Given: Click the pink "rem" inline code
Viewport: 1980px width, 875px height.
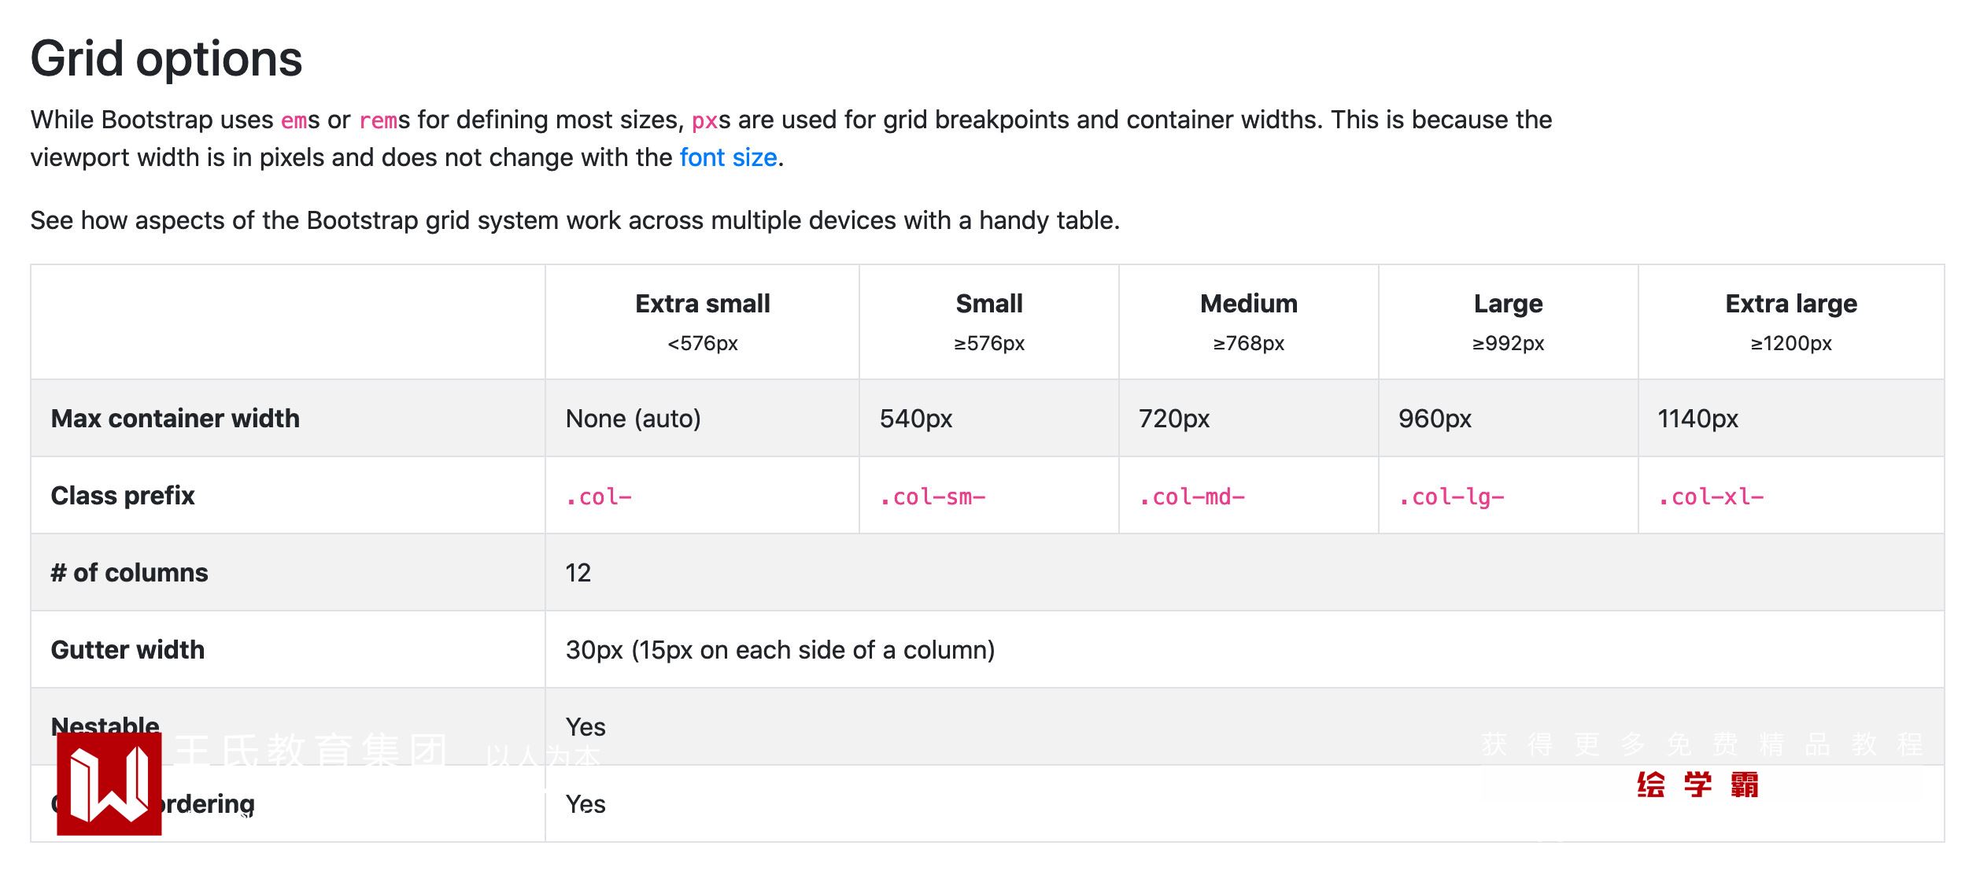Looking at the screenshot, I should click(378, 120).
